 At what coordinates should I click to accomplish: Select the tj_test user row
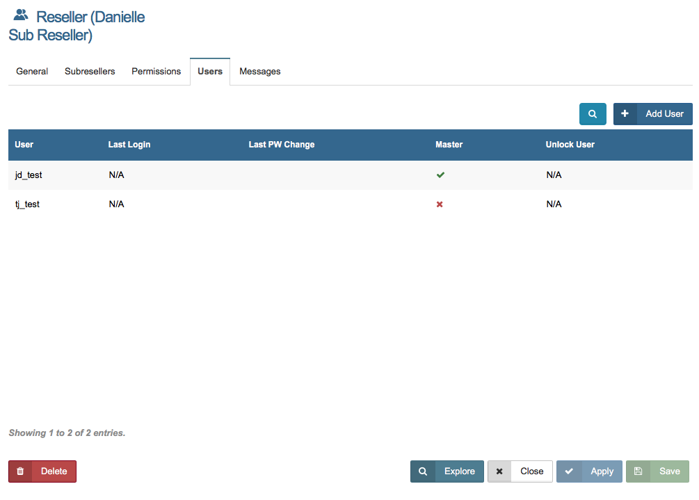tap(28, 204)
